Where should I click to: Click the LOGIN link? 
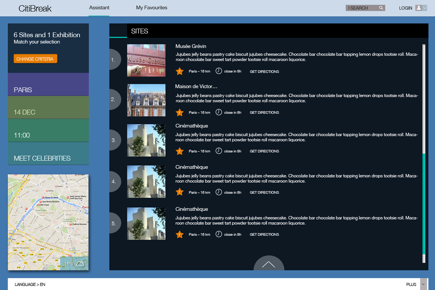tap(406, 8)
